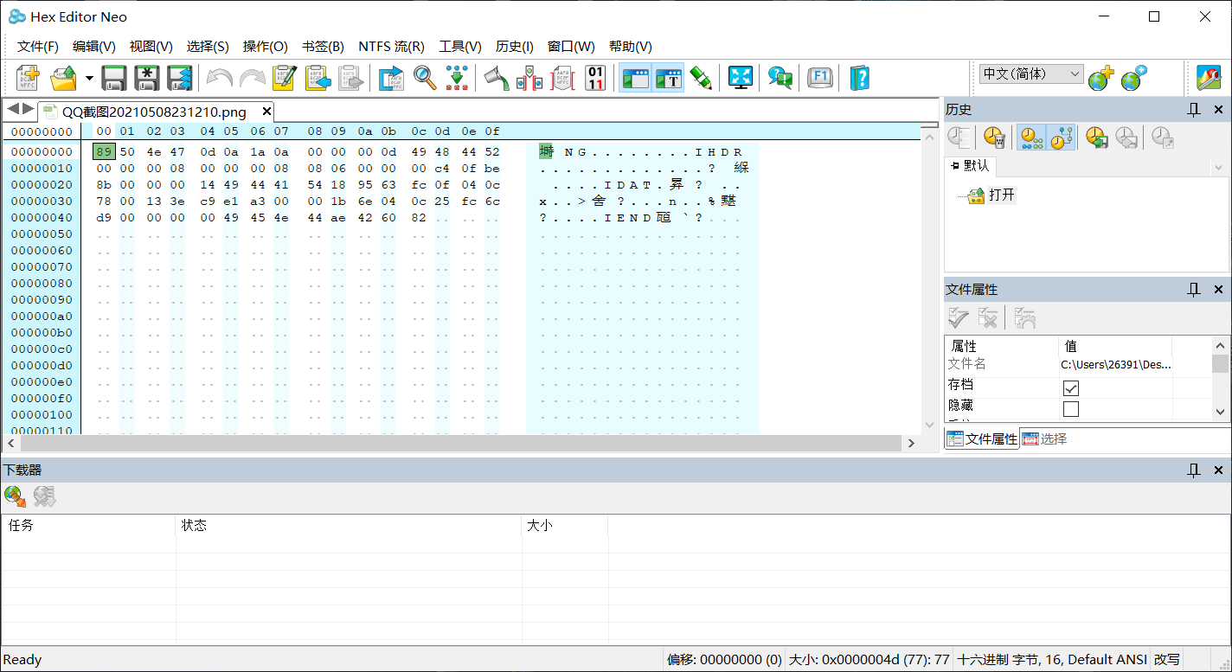Click the compare files toolbar icon
1232x672 pixels.
point(529,78)
